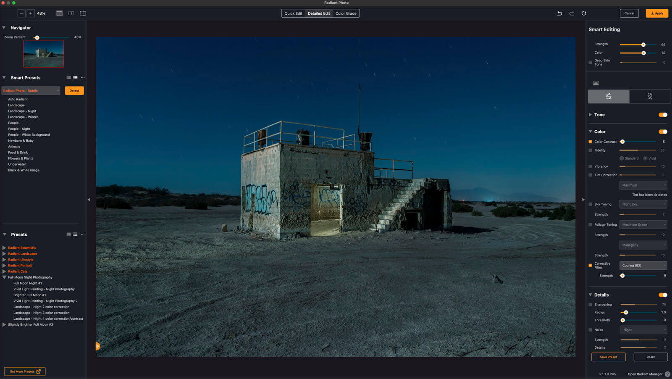Viewport: 672px width, 379px height.
Task: Switch to the Quick Edit tab
Action: (293, 13)
